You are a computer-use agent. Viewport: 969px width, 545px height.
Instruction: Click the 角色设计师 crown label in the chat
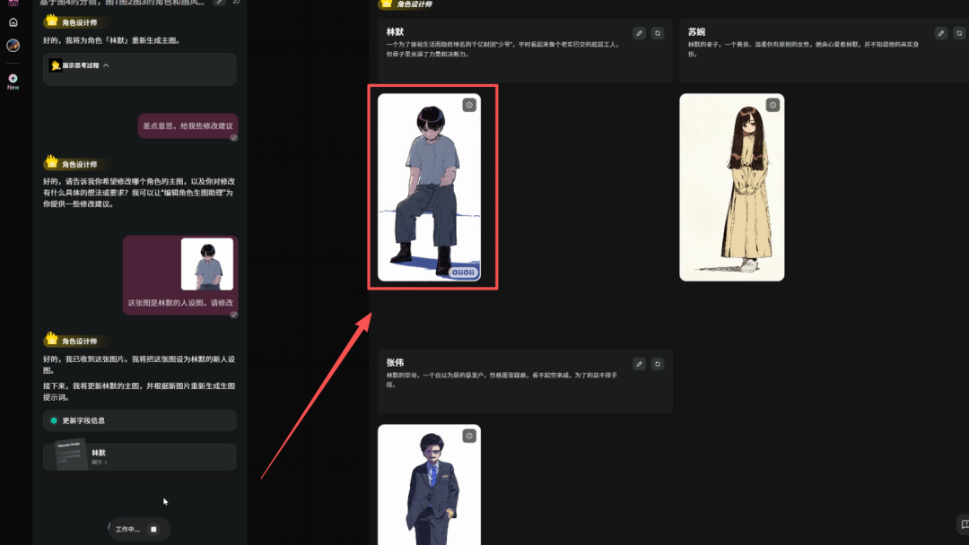point(75,22)
